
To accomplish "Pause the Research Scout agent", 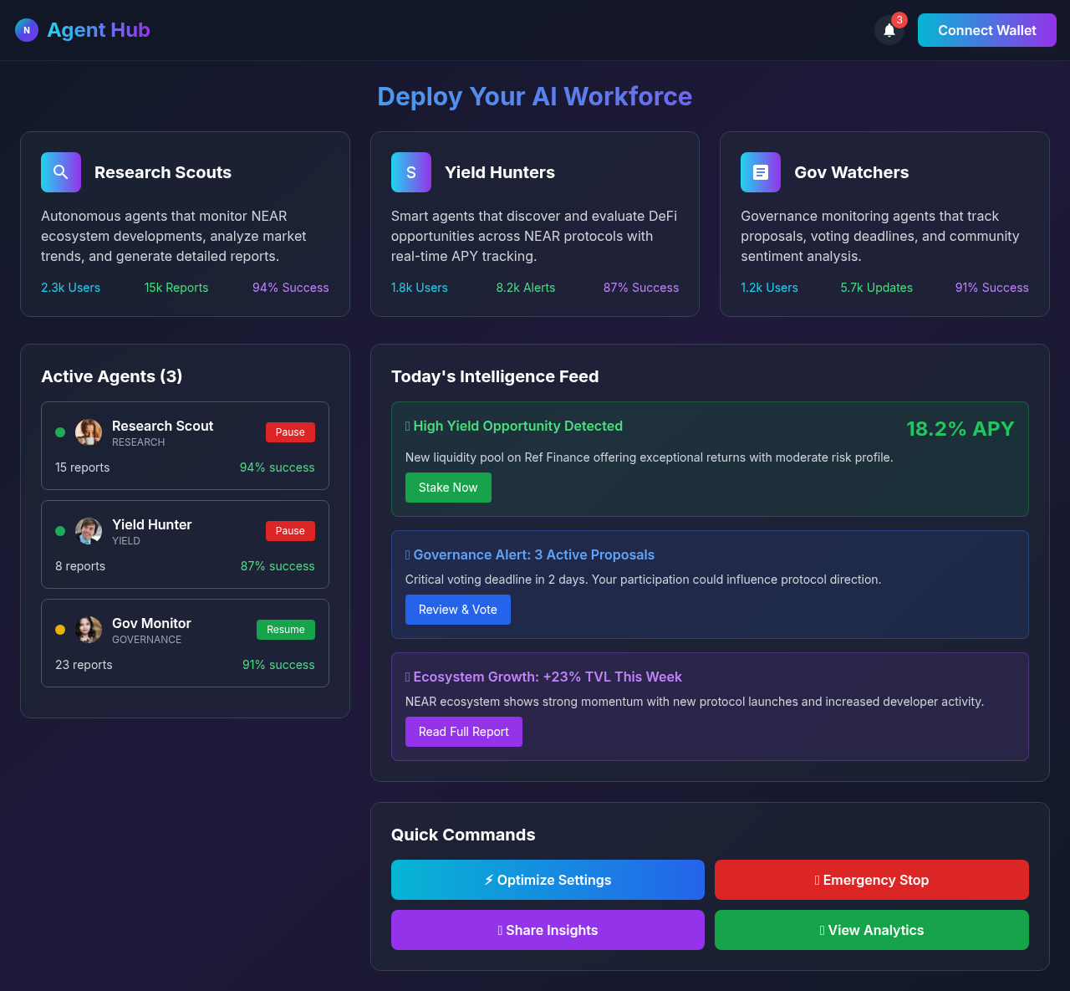I will 290,432.
